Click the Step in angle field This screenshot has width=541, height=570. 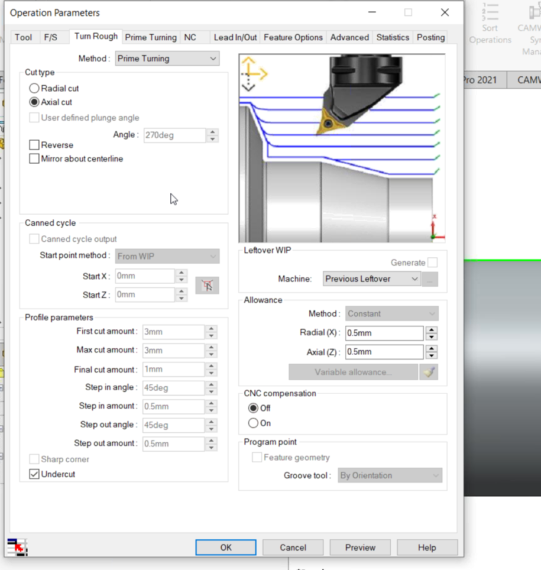[x=173, y=388]
